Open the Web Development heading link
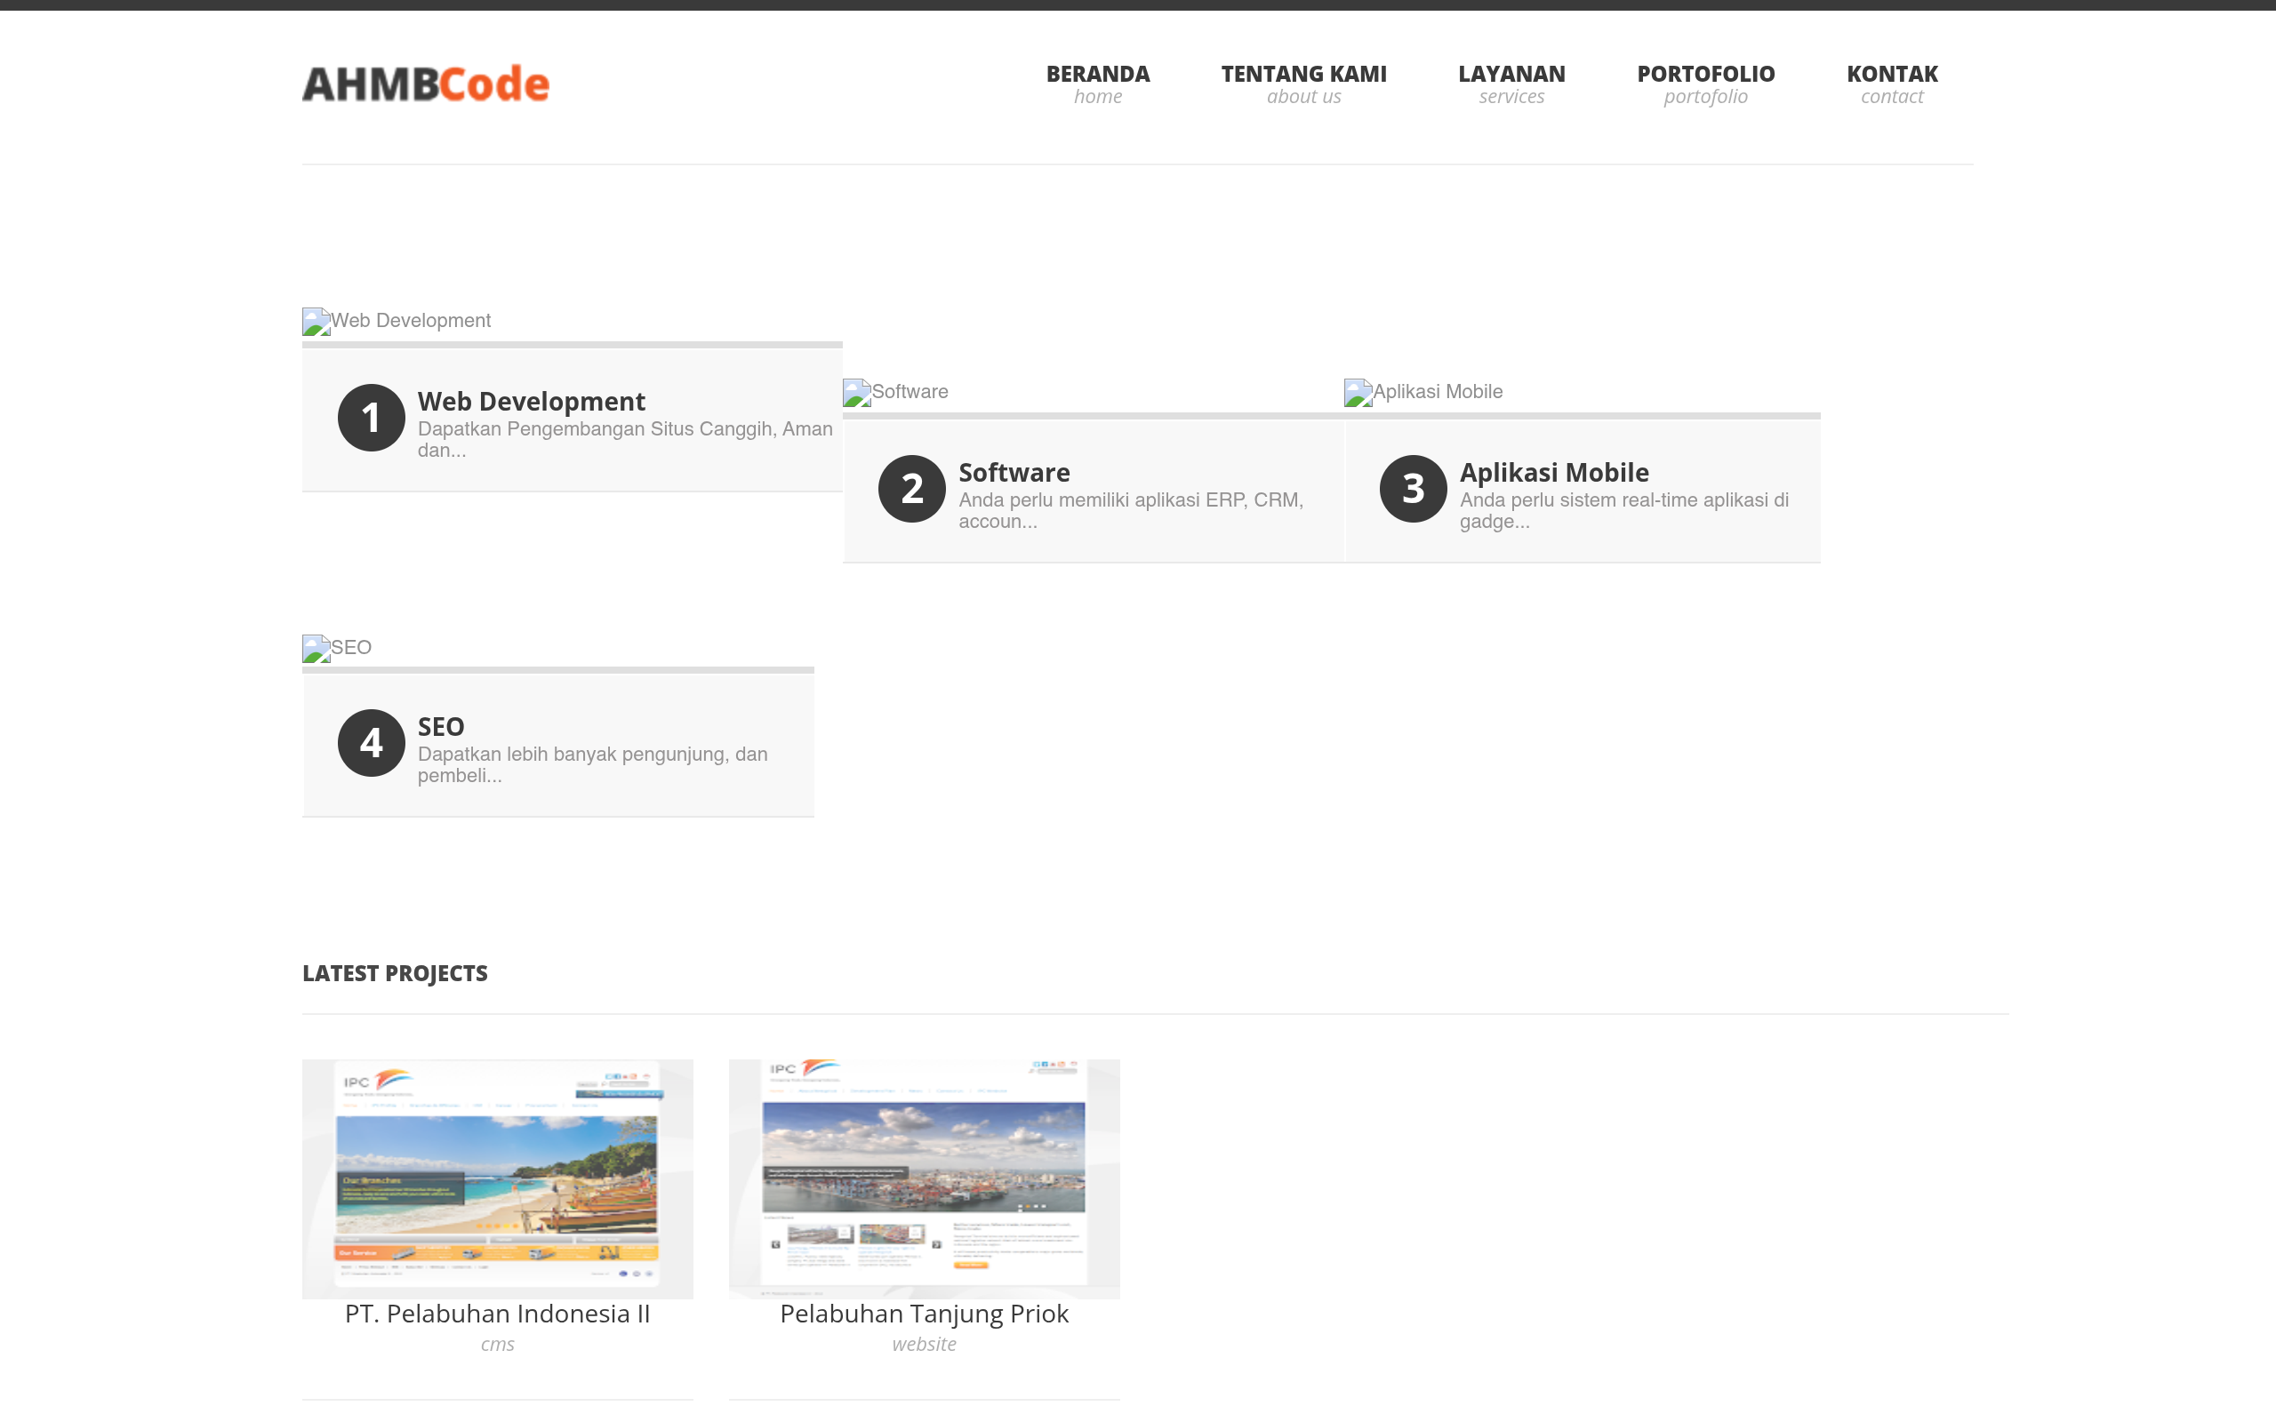2276x1422 pixels. [x=532, y=402]
